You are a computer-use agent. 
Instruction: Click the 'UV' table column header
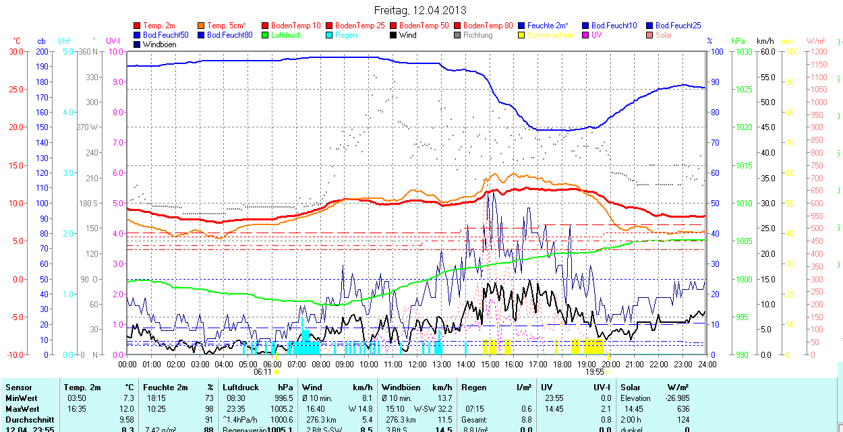[x=546, y=388]
